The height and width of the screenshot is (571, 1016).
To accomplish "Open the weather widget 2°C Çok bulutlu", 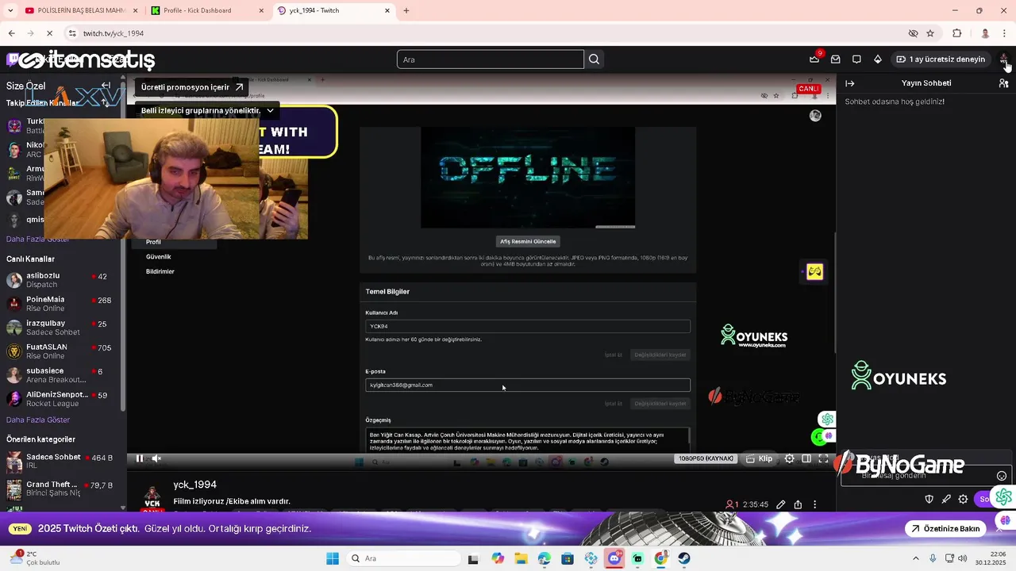I will click(x=36, y=558).
